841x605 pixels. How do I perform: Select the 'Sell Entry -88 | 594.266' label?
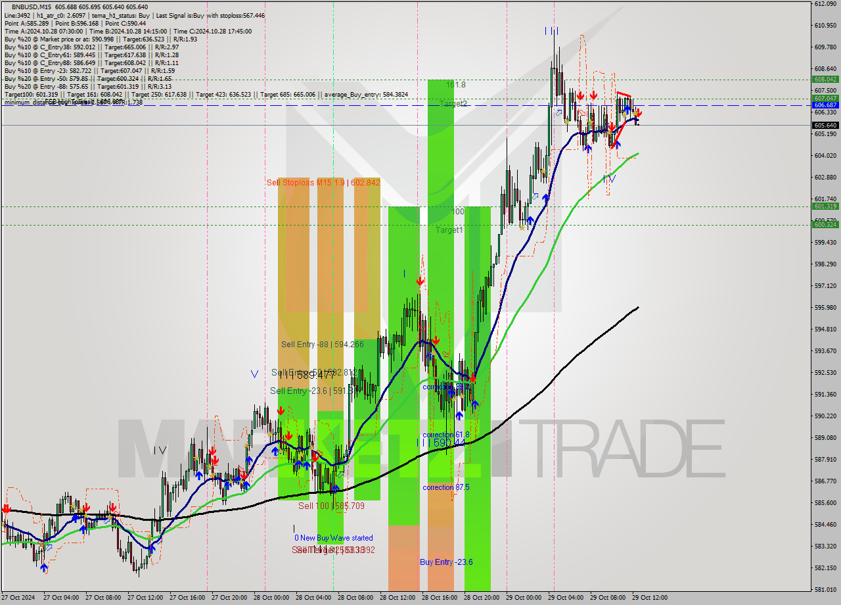[x=322, y=344]
